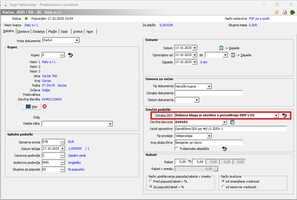Open customer details icon next to Kupec
297x200 pixels.
(70, 55)
